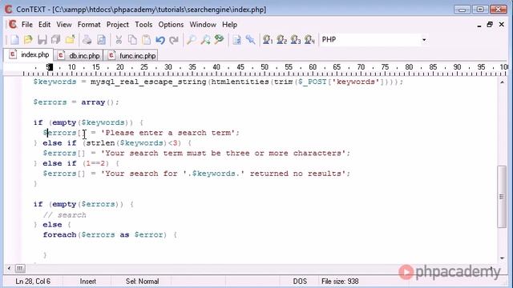Print the document using the printer icon

87,40
